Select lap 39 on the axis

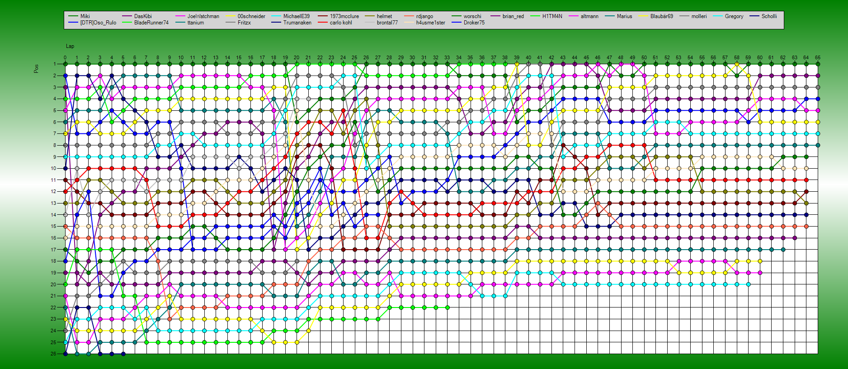tap(517, 58)
